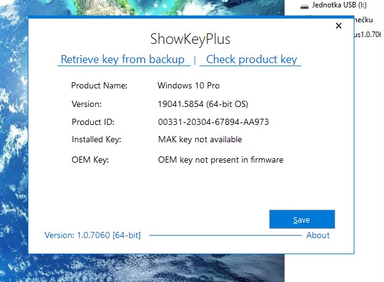Select the Product ID value 00331-20304-67894-AA973

tap(214, 122)
